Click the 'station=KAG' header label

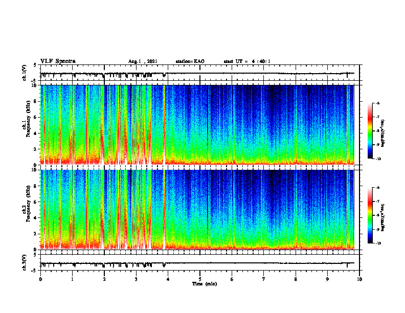point(190,61)
